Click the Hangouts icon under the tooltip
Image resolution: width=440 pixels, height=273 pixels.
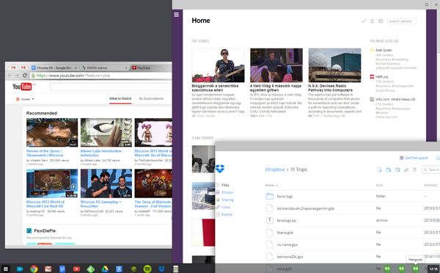(x=415, y=269)
